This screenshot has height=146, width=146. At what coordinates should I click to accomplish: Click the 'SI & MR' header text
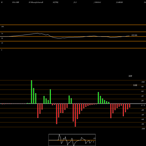point(15,2)
